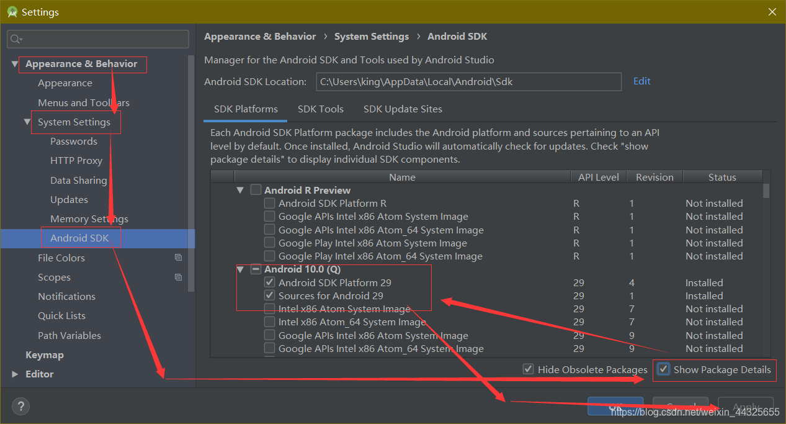786x424 pixels.
Task: Check Google APIs Intel x86 Atom_64 System Image R
Action: [269, 230]
